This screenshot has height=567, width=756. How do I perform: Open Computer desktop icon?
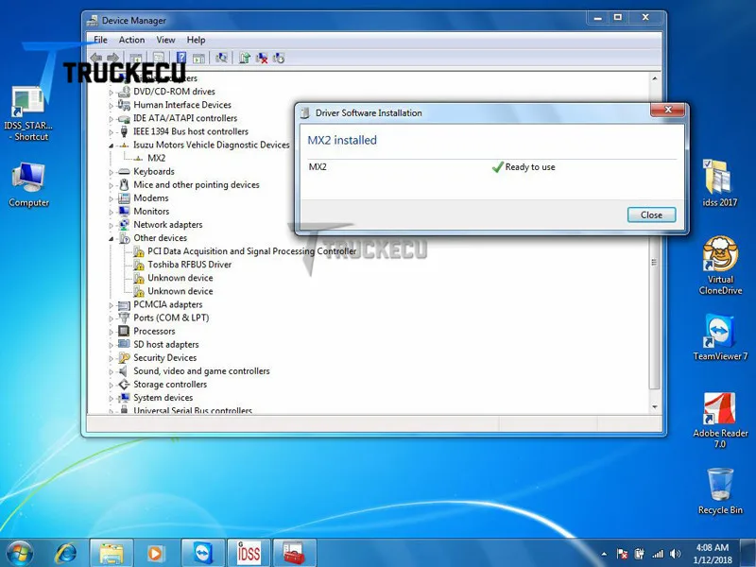click(28, 185)
